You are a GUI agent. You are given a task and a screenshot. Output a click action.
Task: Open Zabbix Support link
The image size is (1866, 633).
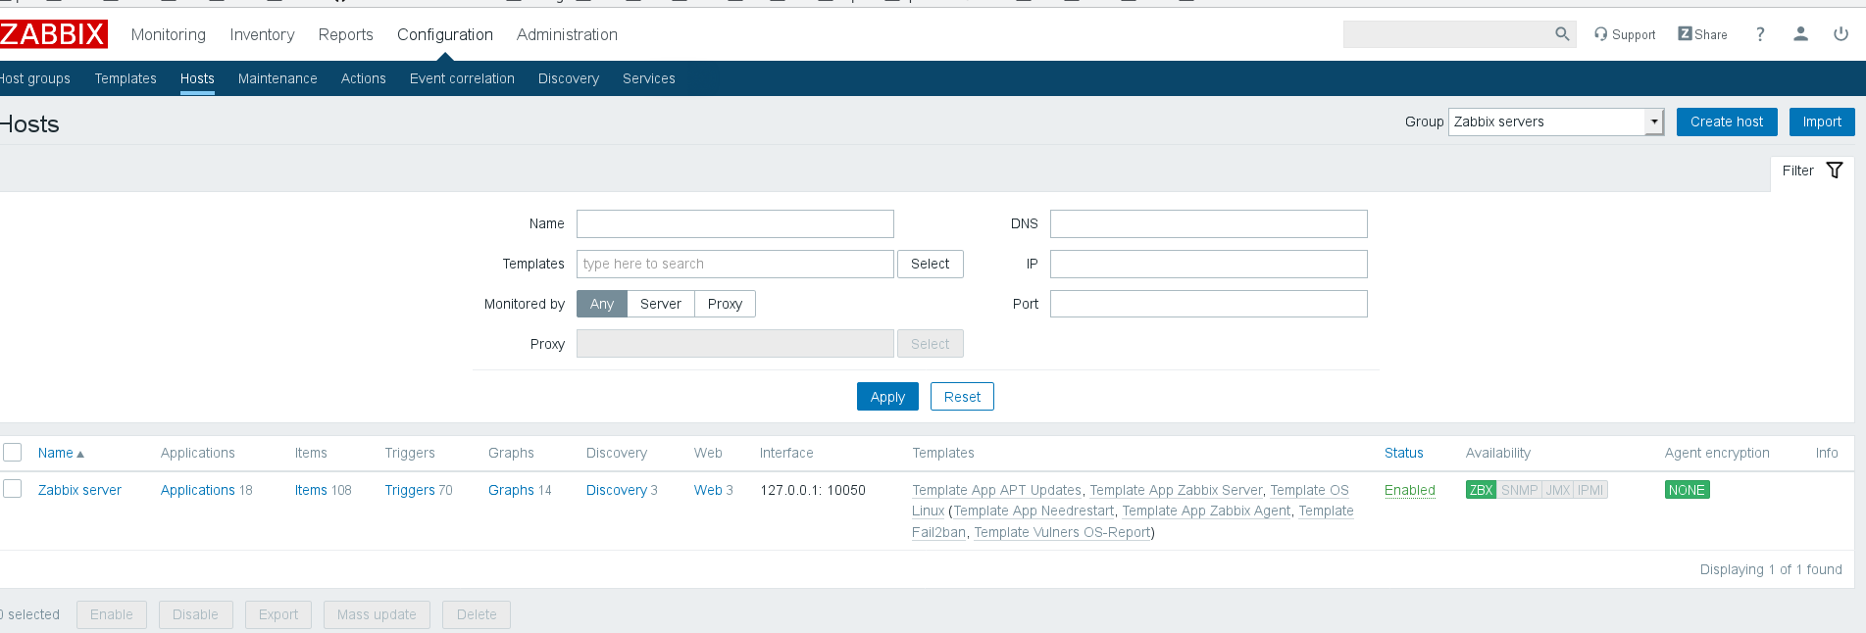tap(1625, 34)
